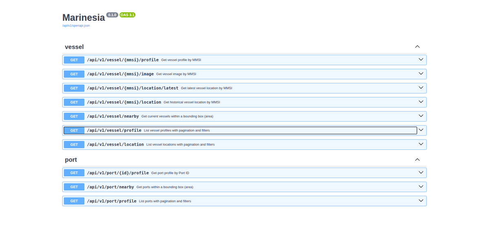Expand chevron for vessel location/latest endpoint

click(421, 88)
